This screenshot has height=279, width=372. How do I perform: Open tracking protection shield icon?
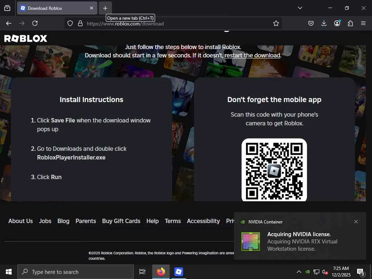pos(70,23)
